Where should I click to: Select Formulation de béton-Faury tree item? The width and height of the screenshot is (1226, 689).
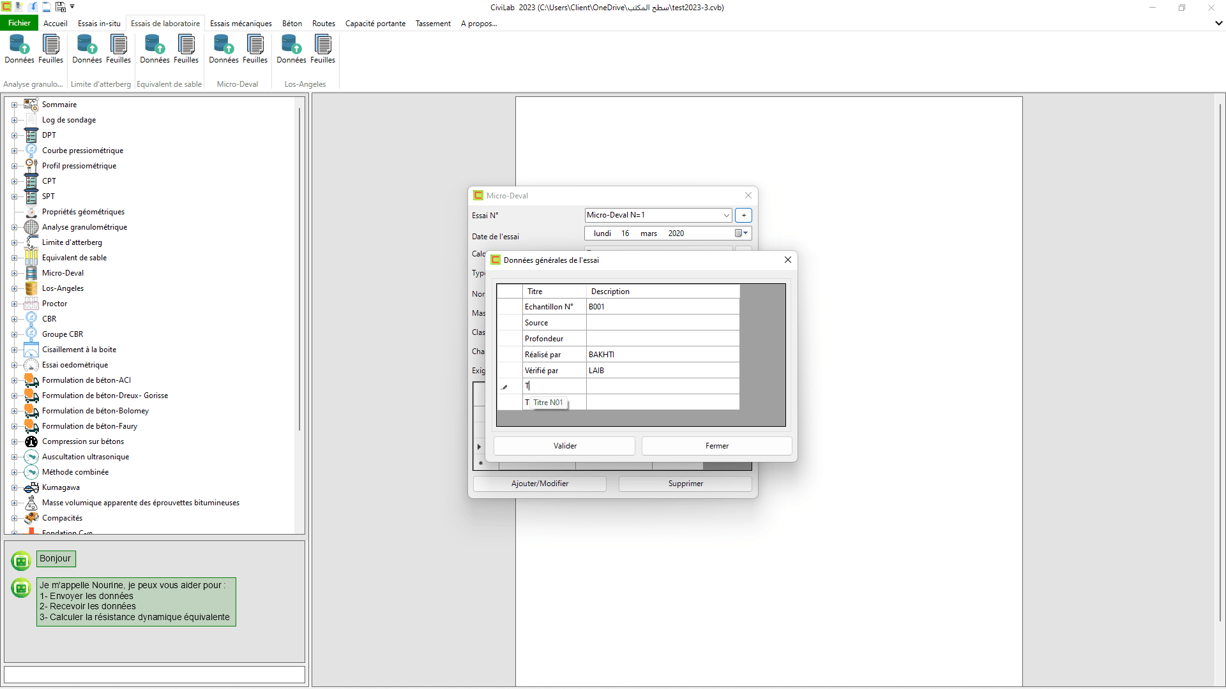point(89,426)
